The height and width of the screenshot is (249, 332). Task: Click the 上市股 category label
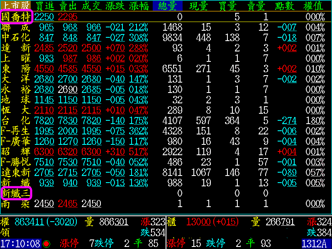(16, 6)
